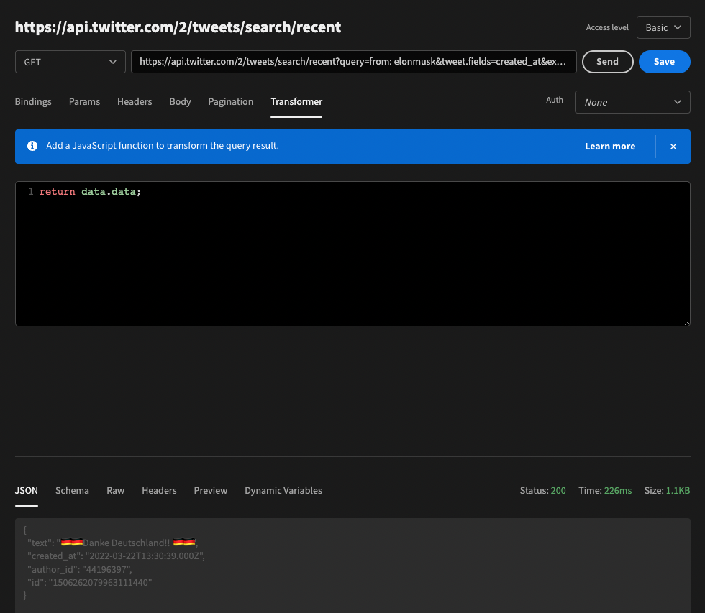Click the Size: 1.1KB value
705x613 pixels.
tap(667, 490)
